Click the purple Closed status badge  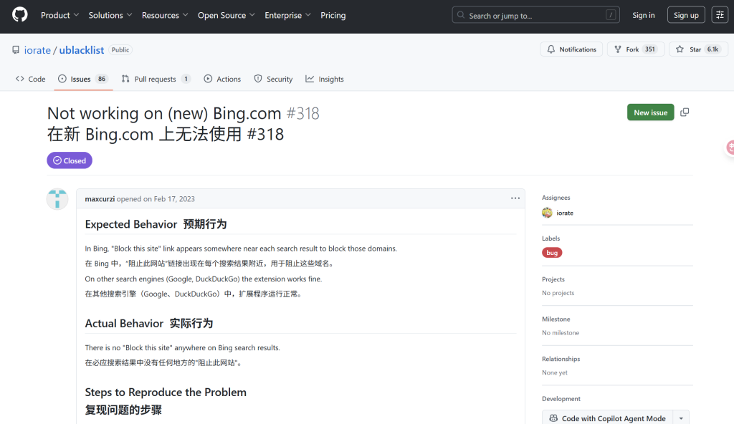click(70, 160)
